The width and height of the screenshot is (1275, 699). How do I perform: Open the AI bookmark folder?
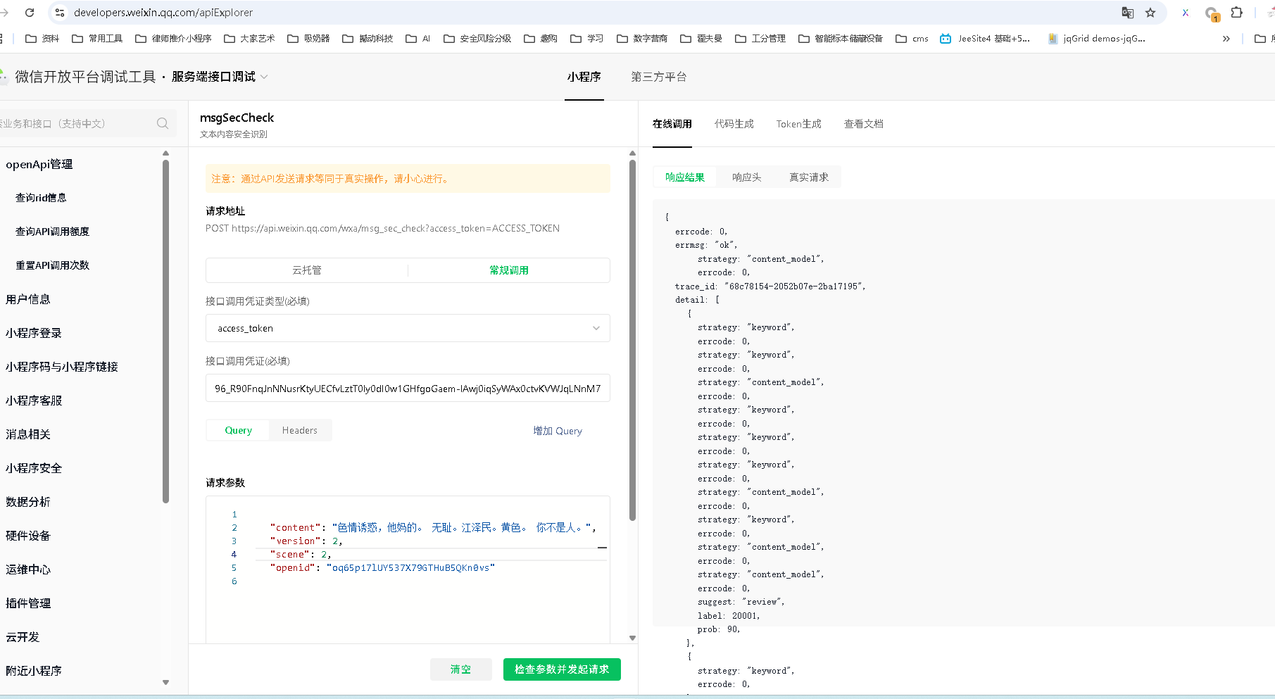point(418,39)
